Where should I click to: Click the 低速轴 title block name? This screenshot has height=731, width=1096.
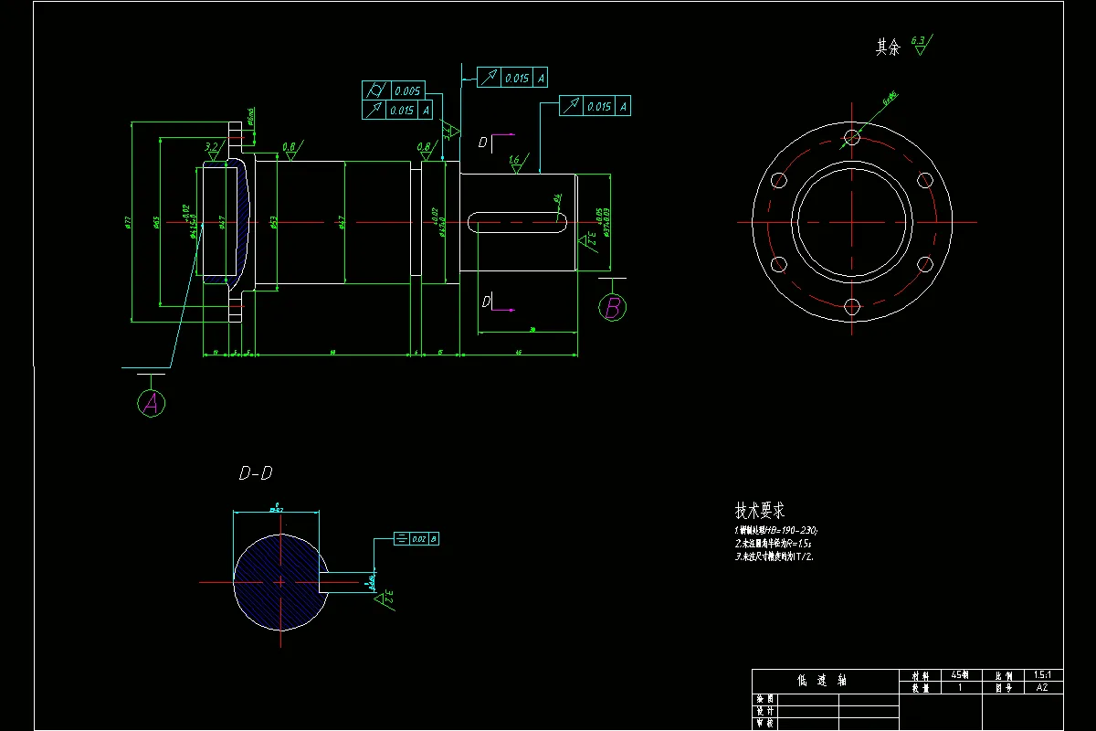(x=822, y=681)
